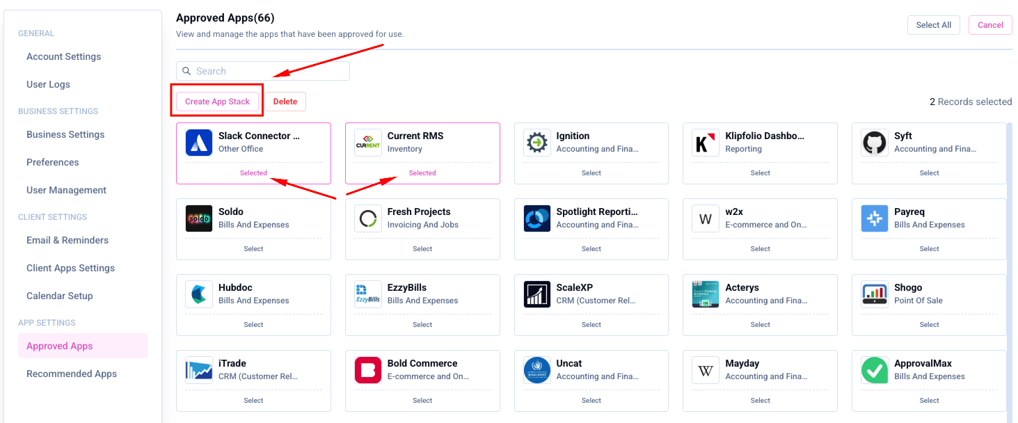1018x423 pixels.
Task: Open Approved Apps in sidebar
Action: [83, 346]
